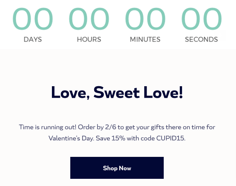The width and height of the screenshot is (236, 186).
Task: Click the days countdown digits
Action: (x=33, y=19)
